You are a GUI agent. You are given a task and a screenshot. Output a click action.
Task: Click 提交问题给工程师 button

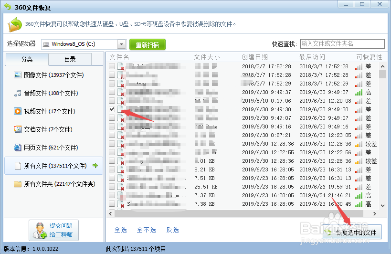coord(53,230)
